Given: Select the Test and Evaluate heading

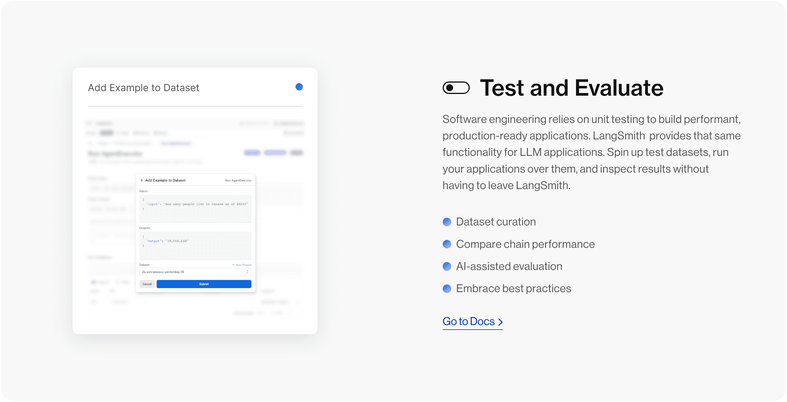Looking at the screenshot, I should (571, 88).
